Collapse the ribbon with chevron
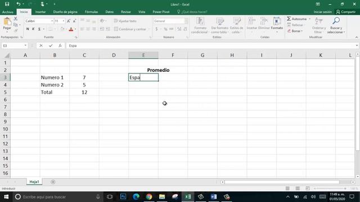360x202 pixels. click(357, 37)
